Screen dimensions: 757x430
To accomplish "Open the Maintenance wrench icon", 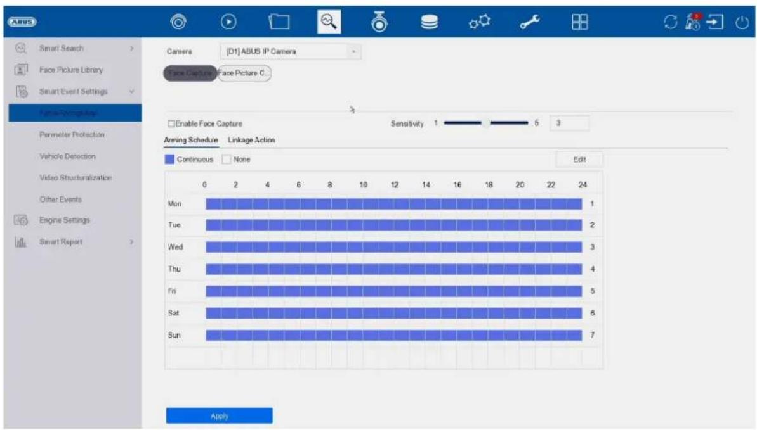I will click(x=530, y=22).
